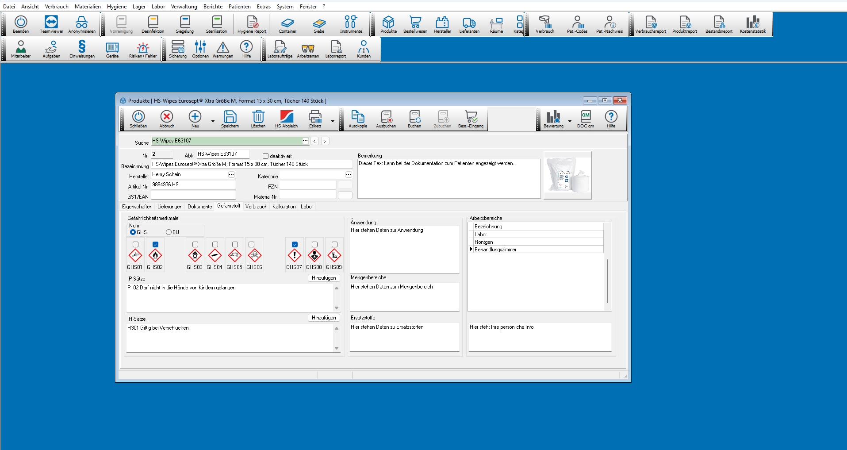Open the Etikett dropdown arrow

coord(333,121)
